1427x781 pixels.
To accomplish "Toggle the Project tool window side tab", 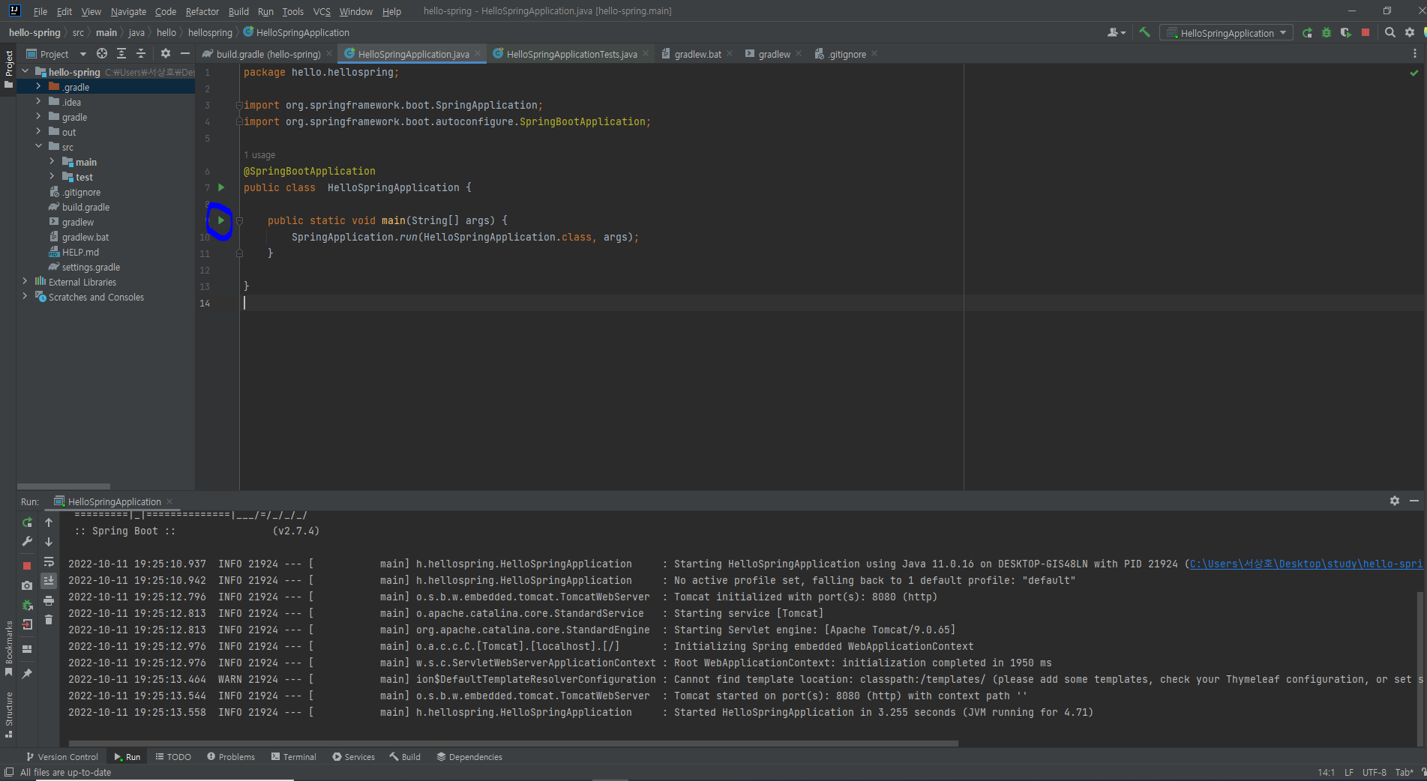I will [x=9, y=69].
